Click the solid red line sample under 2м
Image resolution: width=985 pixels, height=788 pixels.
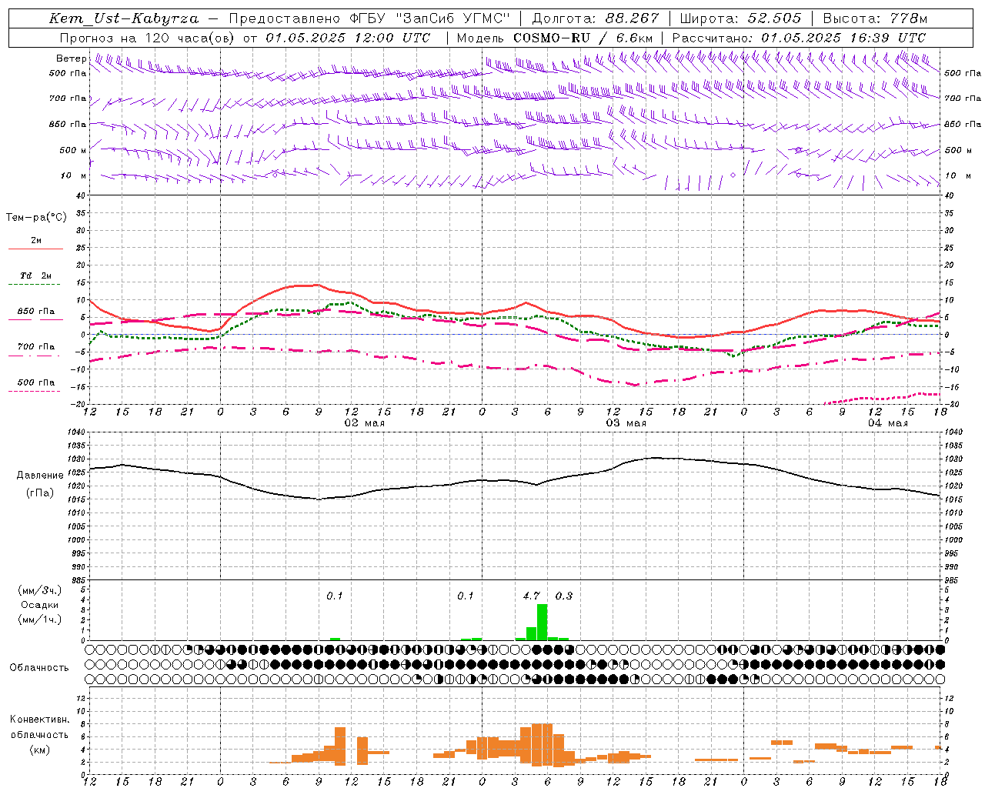(x=35, y=249)
